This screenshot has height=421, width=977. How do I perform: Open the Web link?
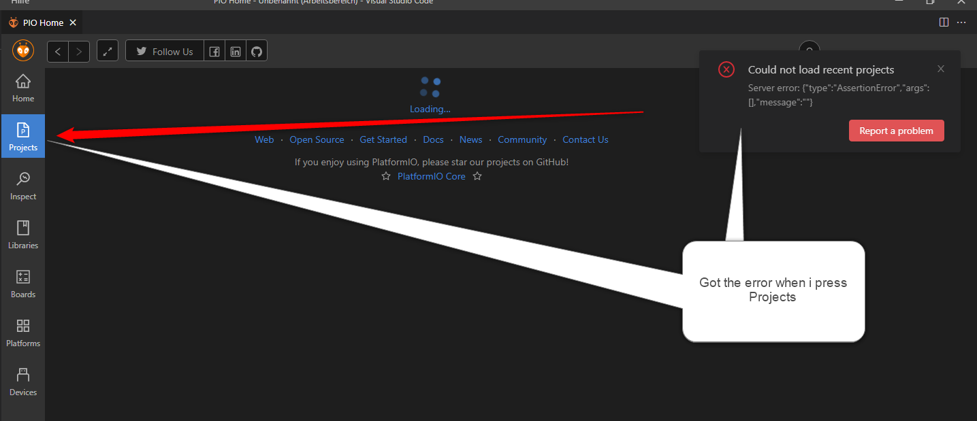click(x=264, y=139)
